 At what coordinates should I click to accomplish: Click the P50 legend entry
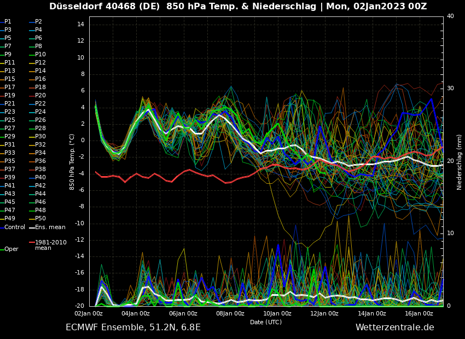40,219
